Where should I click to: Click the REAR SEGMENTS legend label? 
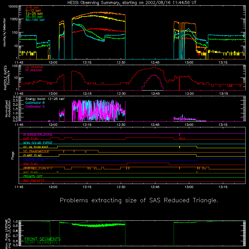pyautogui.click(x=41, y=242)
